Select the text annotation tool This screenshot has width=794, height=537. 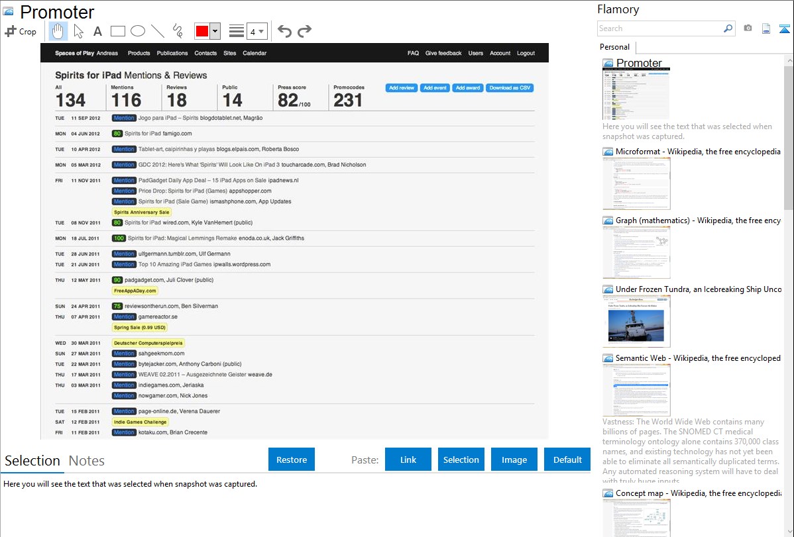[x=97, y=31]
